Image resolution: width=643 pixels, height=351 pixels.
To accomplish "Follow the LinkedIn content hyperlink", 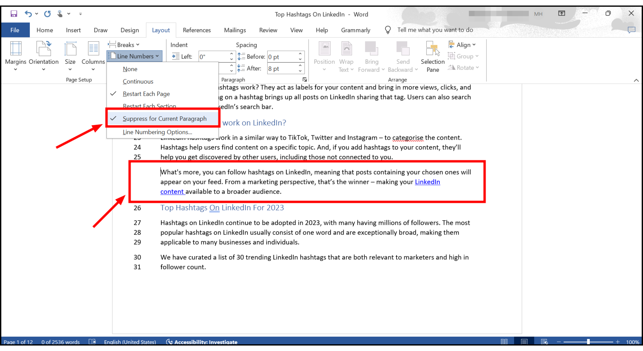I will point(427,182).
